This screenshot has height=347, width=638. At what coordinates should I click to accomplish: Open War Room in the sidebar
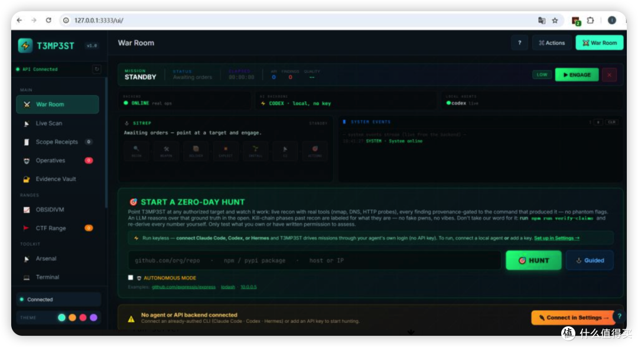[57, 105]
